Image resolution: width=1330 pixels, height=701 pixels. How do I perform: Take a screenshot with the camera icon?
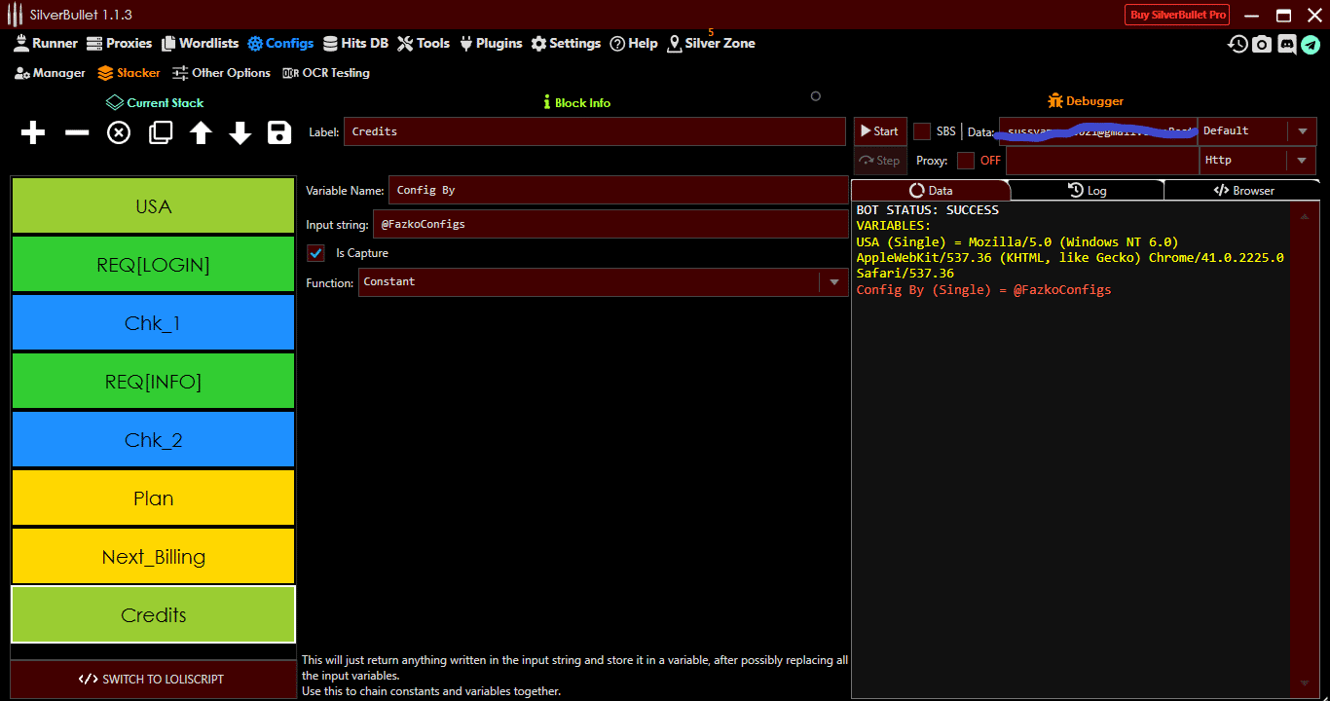point(1262,44)
